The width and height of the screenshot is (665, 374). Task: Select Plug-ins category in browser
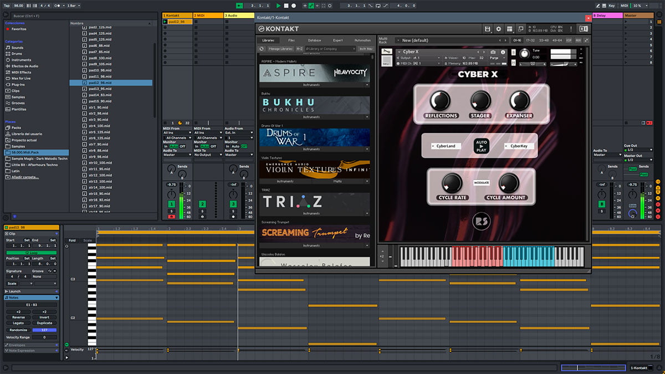click(18, 85)
